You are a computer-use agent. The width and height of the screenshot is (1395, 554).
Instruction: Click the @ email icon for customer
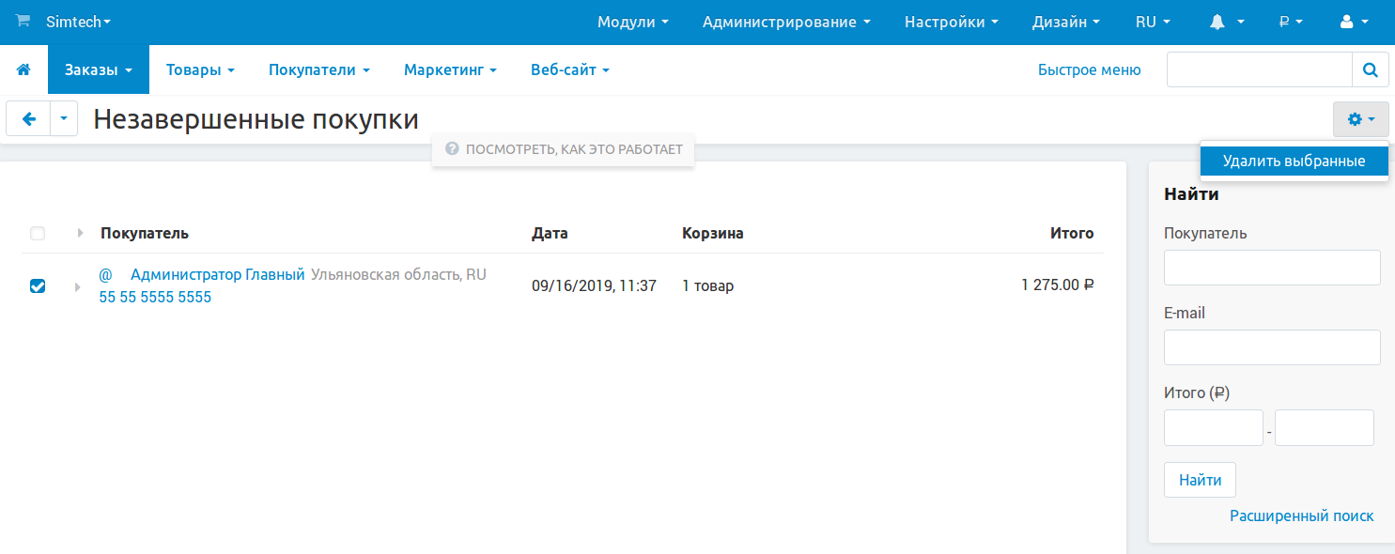105,275
